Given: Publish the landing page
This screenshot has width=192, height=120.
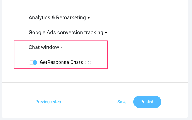Looking at the screenshot, I should (147, 102).
